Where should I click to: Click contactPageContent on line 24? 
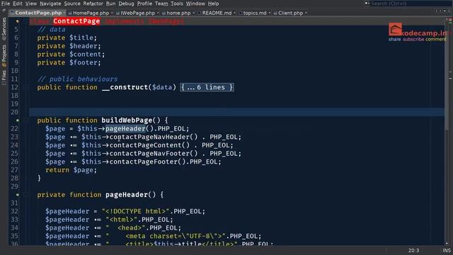pyautogui.click(x=146, y=145)
